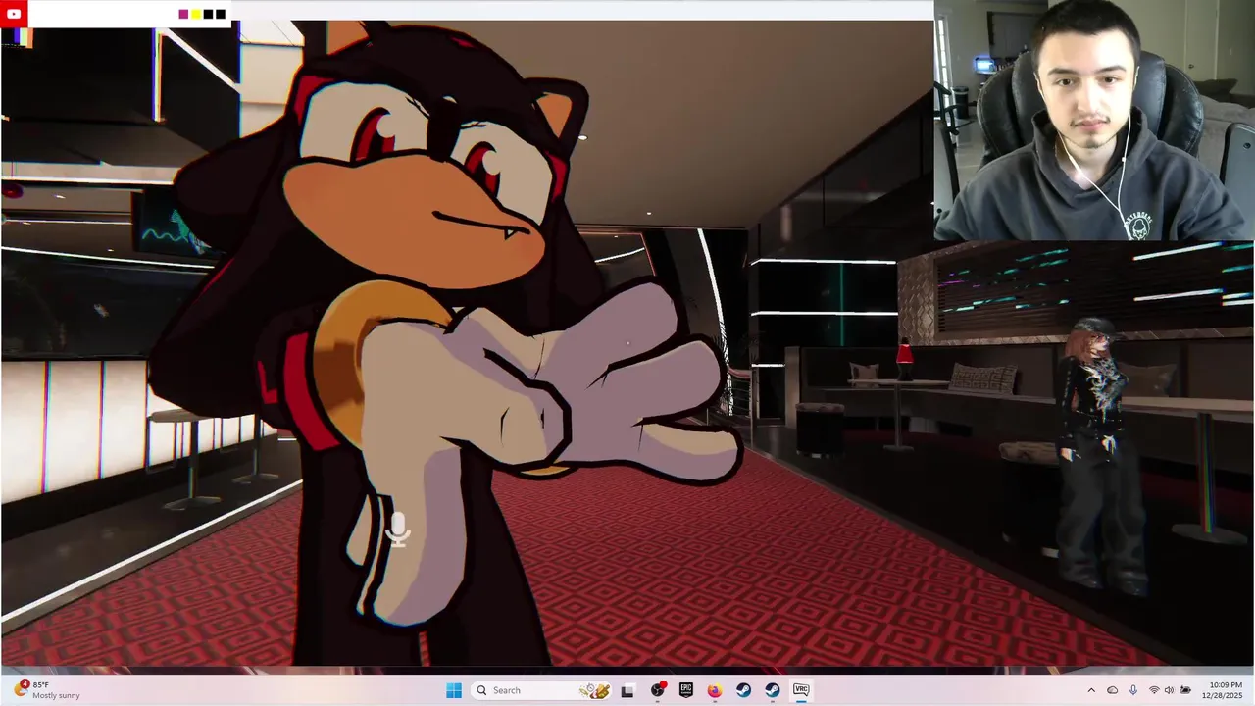Expand the hidden system tray icons

point(1091,690)
